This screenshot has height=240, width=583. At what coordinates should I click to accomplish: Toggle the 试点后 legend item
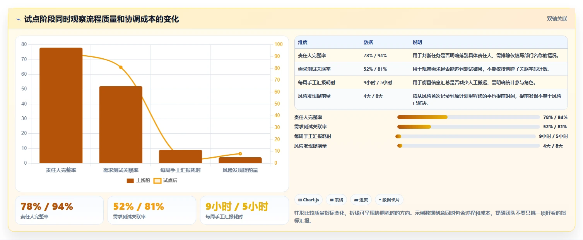tap(166, 180)
